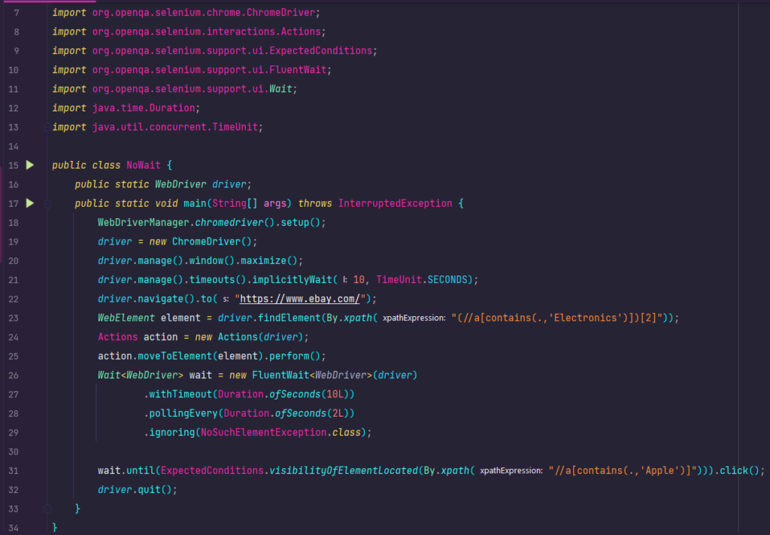Open the https://www.ebay.com/ URL link
The image size is (770, 535).
(300, 299)
